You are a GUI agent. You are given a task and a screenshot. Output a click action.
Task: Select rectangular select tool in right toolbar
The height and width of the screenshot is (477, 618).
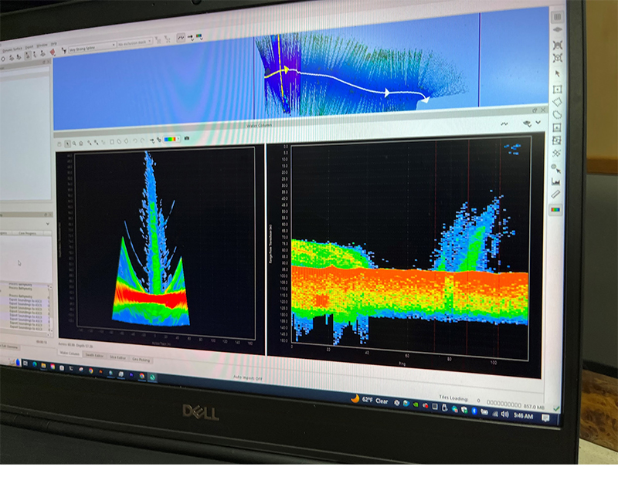pos(557,89)
